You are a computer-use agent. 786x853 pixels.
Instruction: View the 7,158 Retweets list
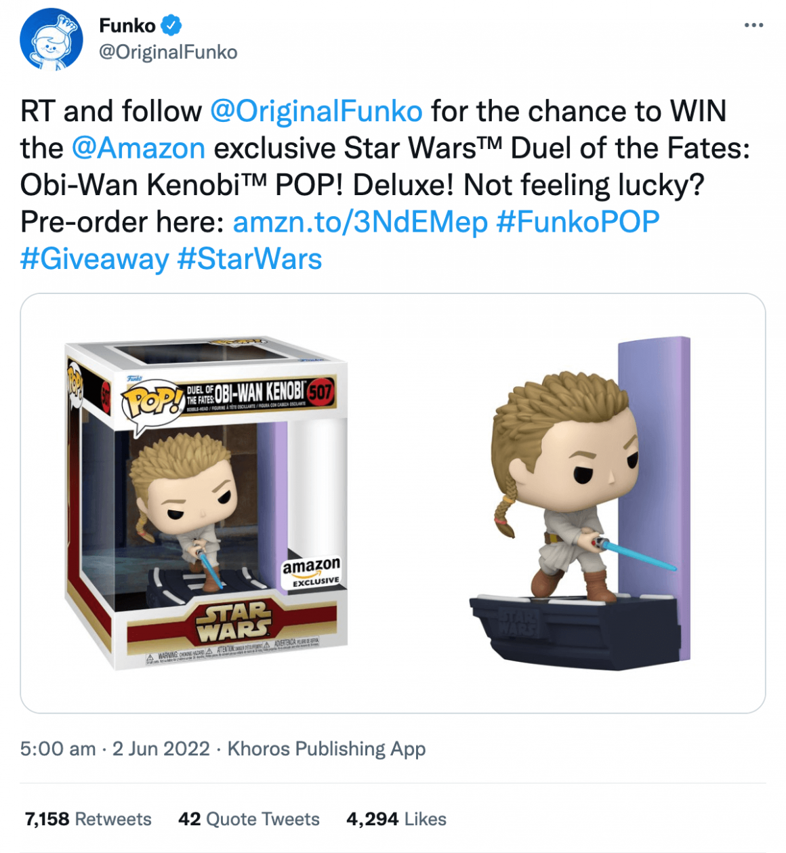tap(88, 819)
